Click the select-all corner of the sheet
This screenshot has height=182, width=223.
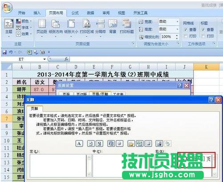(x=7, y=67)
